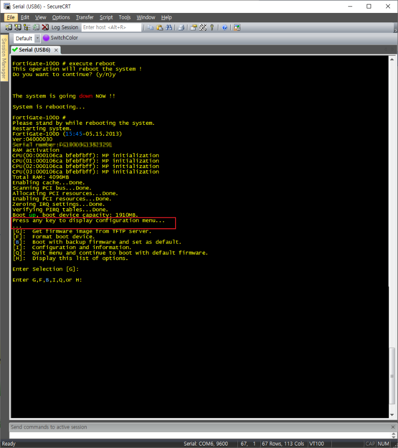
Task: Click '[H]: Display this list of options.'
Action: (70, 258)
